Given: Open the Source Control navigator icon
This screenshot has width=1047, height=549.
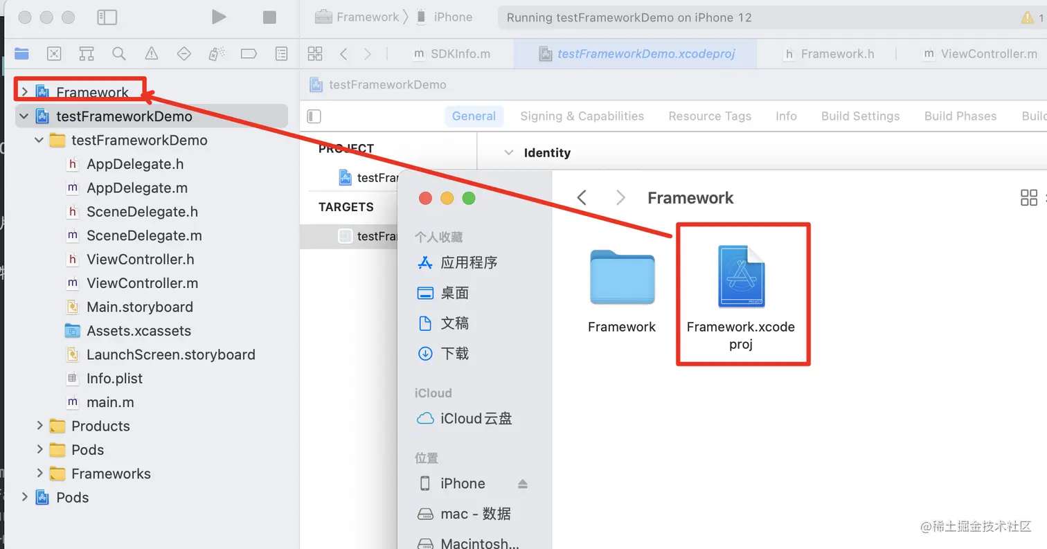Looking at the screenshot, I should [54, 53].
